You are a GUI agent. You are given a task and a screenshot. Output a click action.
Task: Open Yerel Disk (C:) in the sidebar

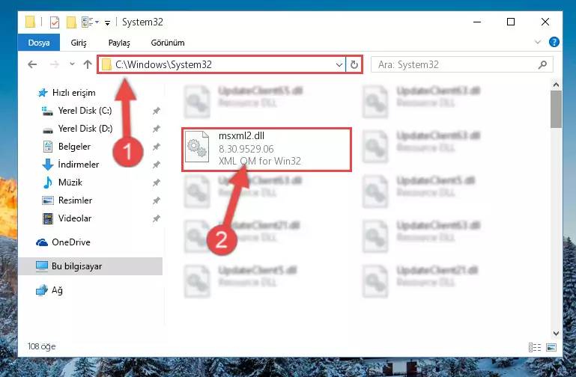[x=77, y=111]
